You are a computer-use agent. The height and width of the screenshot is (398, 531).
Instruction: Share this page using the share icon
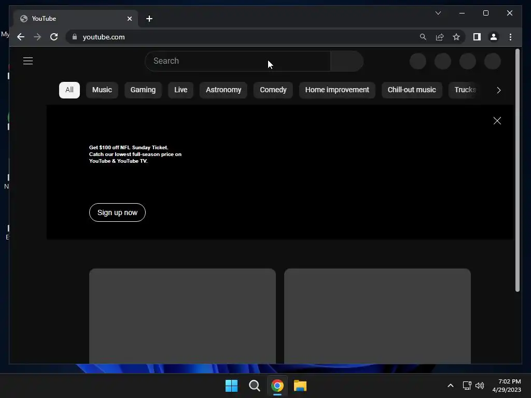click(440, 37)
